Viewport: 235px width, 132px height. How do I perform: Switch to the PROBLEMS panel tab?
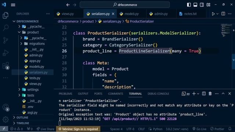[65, 94]
